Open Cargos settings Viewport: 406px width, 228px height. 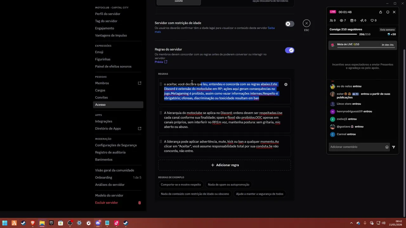(x=100, y=90)
